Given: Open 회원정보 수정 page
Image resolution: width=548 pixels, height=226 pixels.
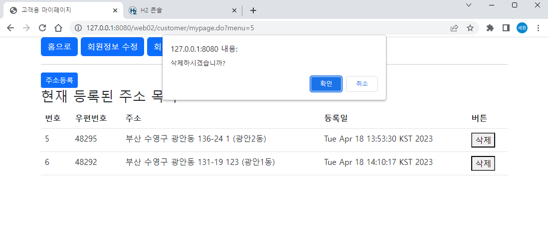Looking at the screenshot, I should coord(112,47).
